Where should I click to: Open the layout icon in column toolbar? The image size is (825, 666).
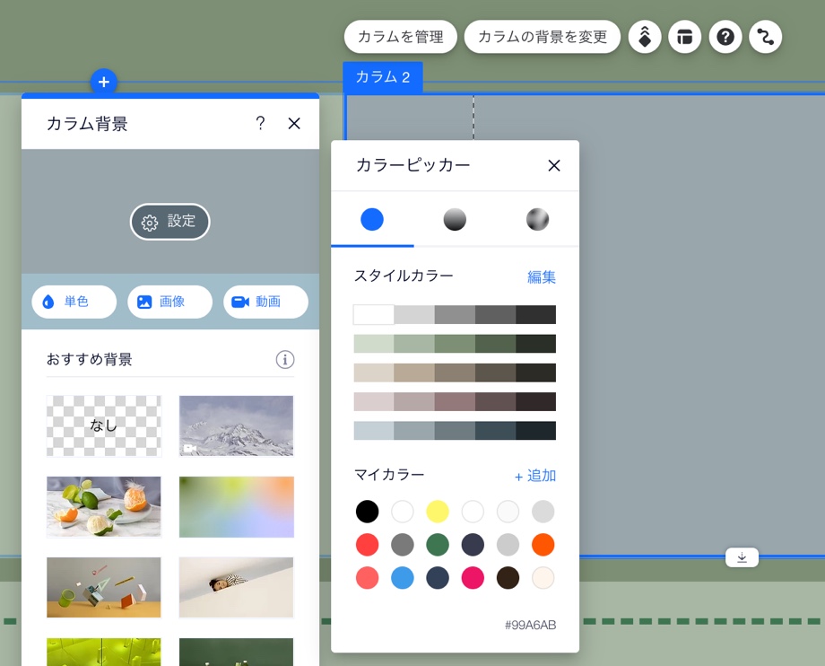(685, 37)
